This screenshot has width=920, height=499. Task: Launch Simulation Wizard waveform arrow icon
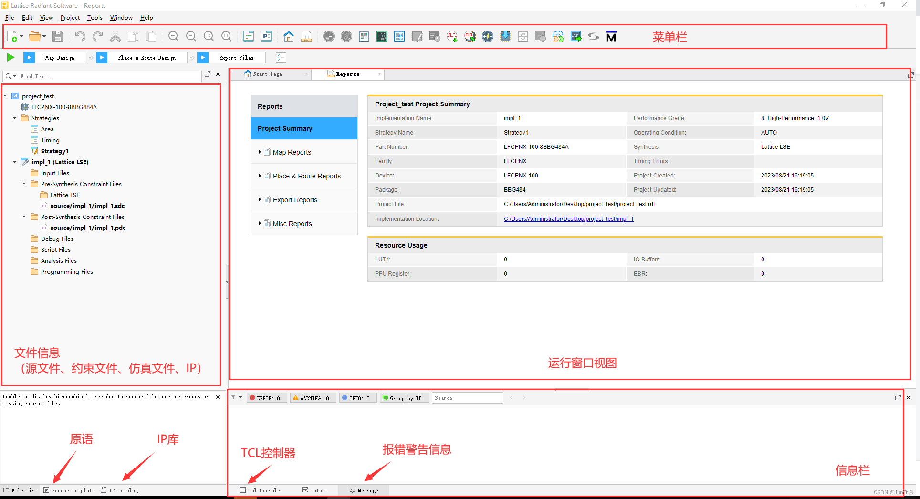point(576,36)
